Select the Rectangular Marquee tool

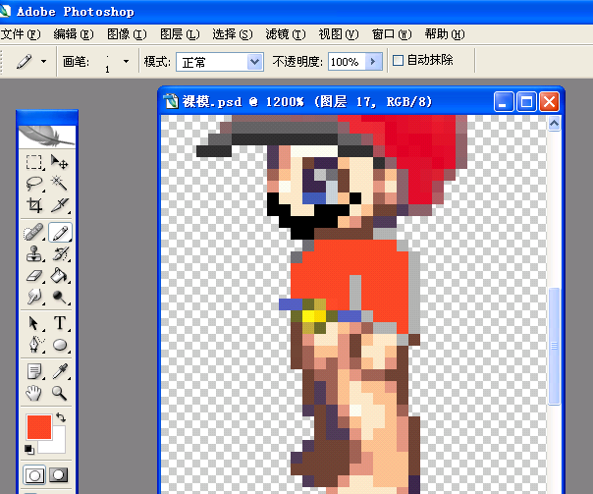[x=34, y=162]
